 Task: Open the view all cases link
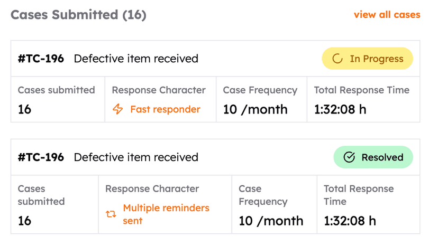click(387, 15)
